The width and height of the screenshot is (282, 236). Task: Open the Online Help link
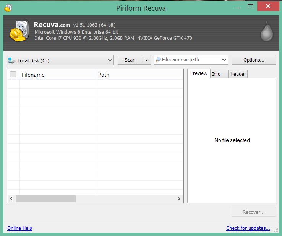pos(20,228)
